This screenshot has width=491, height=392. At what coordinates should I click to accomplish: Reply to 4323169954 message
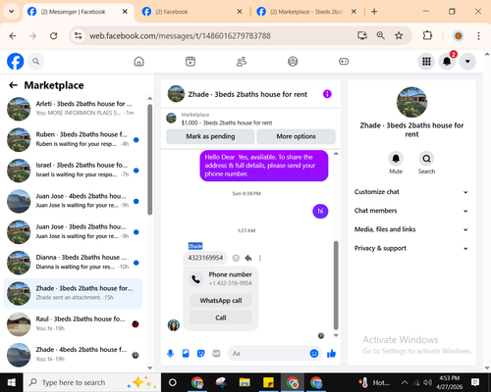pos(248,258)
